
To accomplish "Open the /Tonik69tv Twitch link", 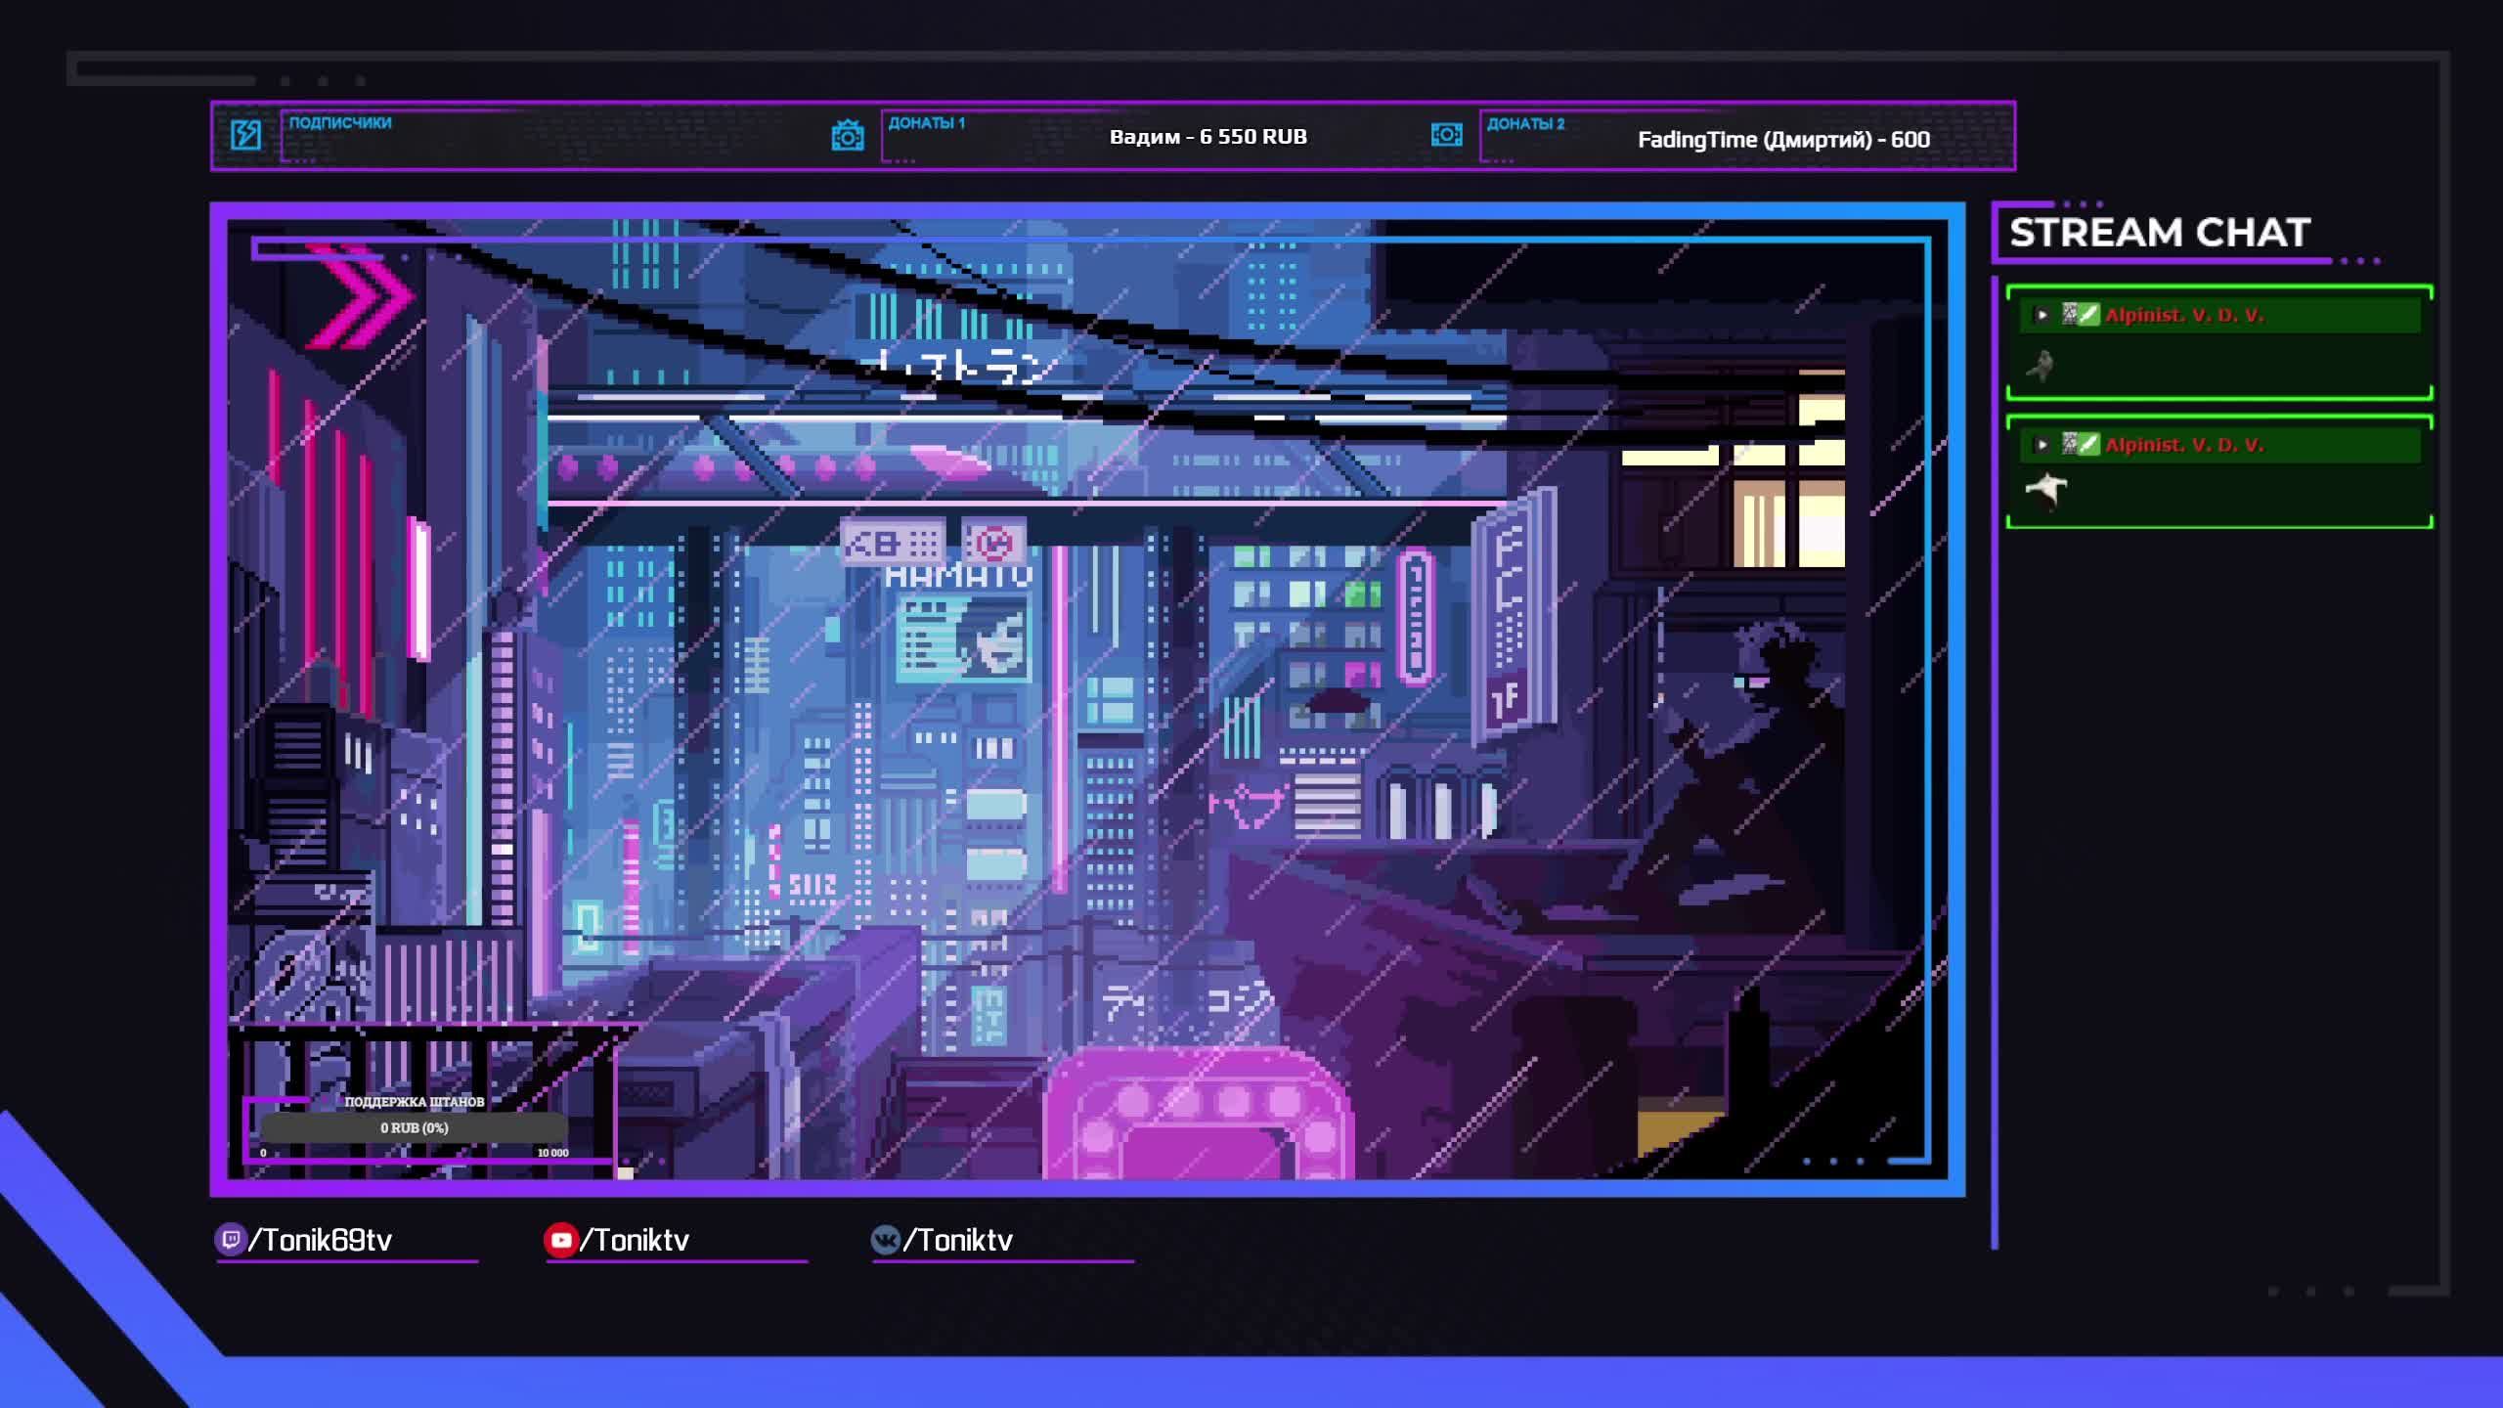I will [321, 1241].
